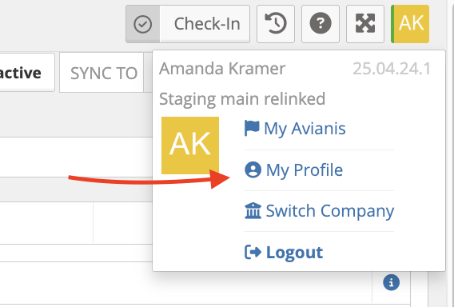Click the Check-In button label
Screen dimensions: 454x307
point(207,24)
